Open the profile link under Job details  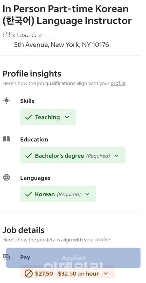(x=103, y=240)
